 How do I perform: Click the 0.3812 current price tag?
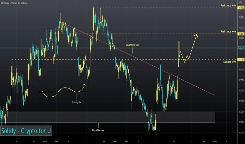[241, 47]
